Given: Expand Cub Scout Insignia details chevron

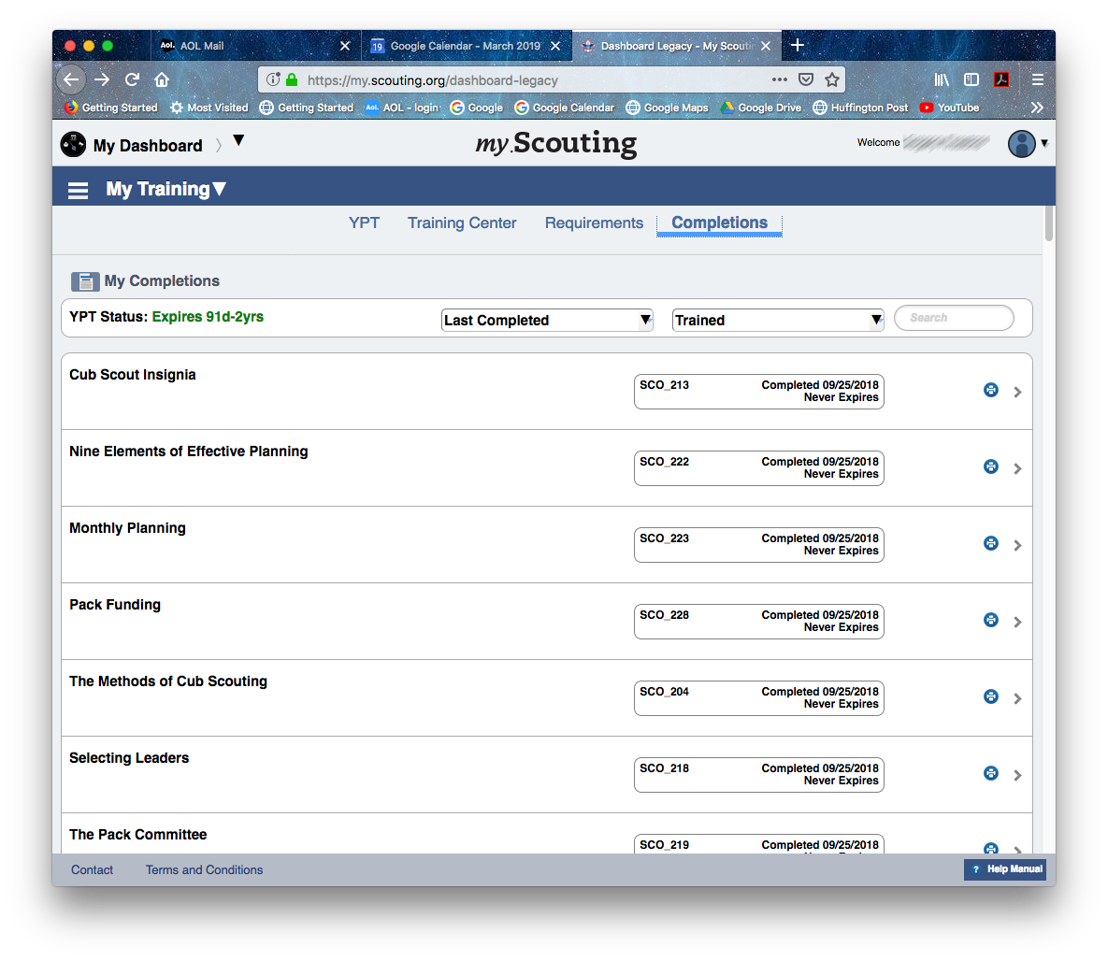Looking at the screenshot, I should pyautogui.click(x=1017, y=393).
